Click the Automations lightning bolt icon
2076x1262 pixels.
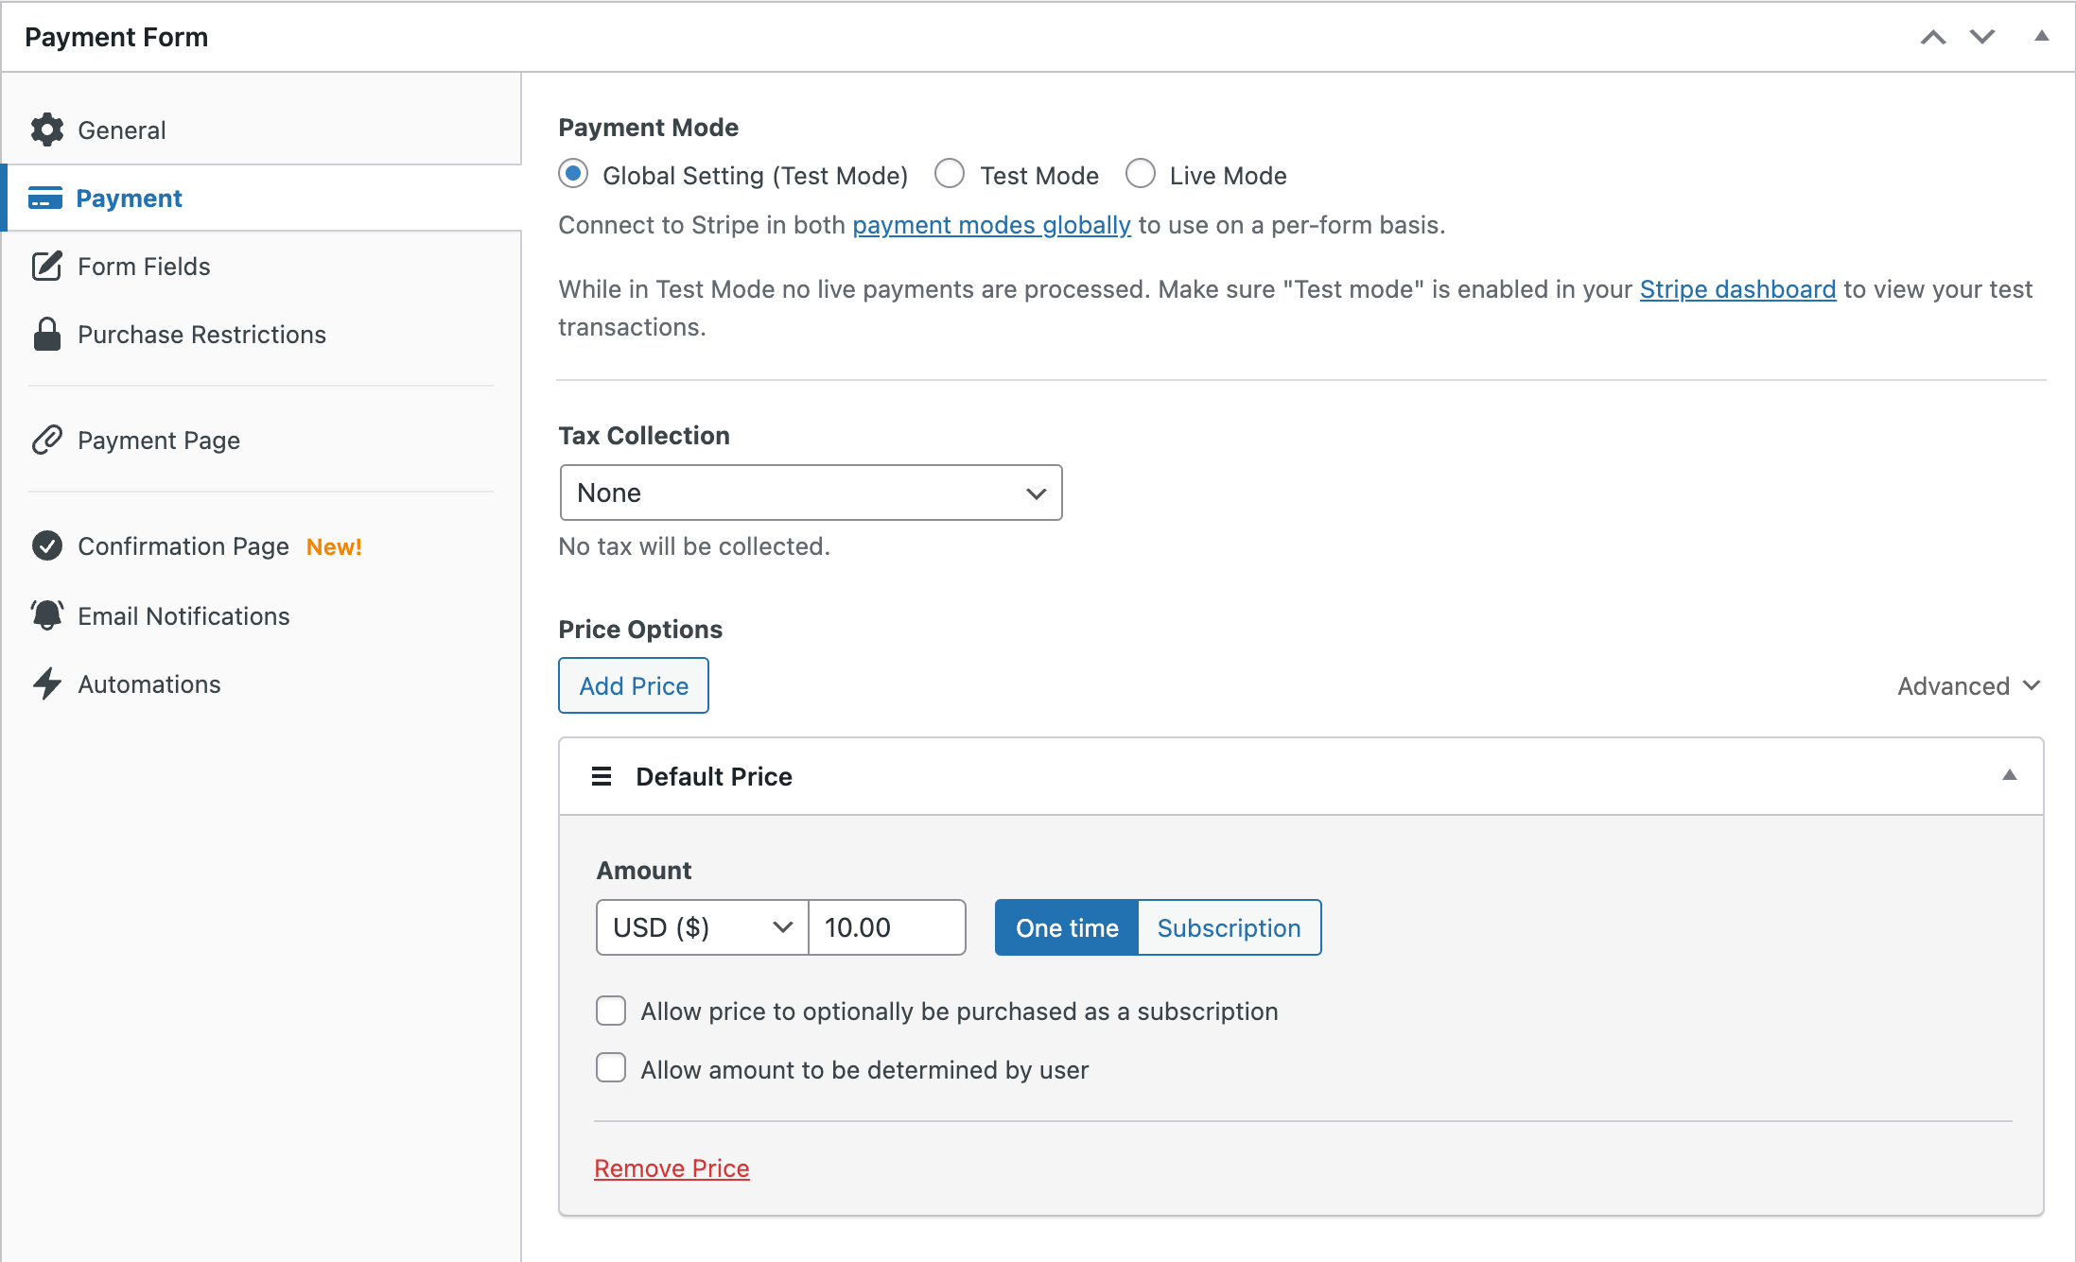coord(46,683)
